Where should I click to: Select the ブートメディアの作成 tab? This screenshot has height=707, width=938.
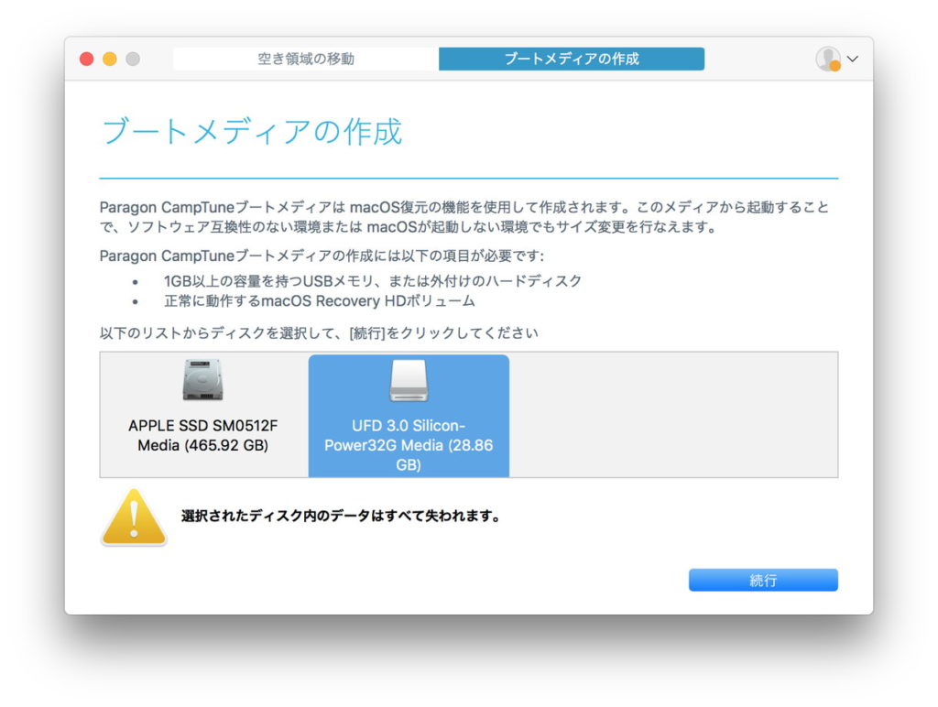(x=572, y=59)
